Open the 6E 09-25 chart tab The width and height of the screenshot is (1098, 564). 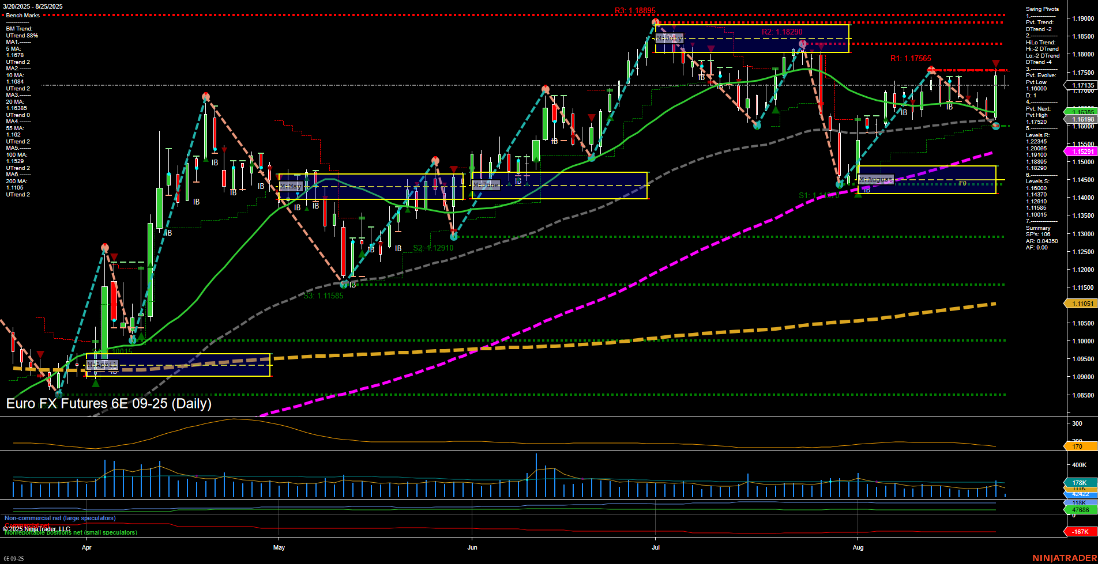14,559
